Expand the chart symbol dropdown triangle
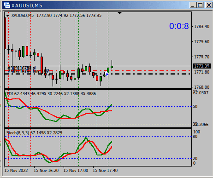The image size is (213, 178). [x=7, y=16]
